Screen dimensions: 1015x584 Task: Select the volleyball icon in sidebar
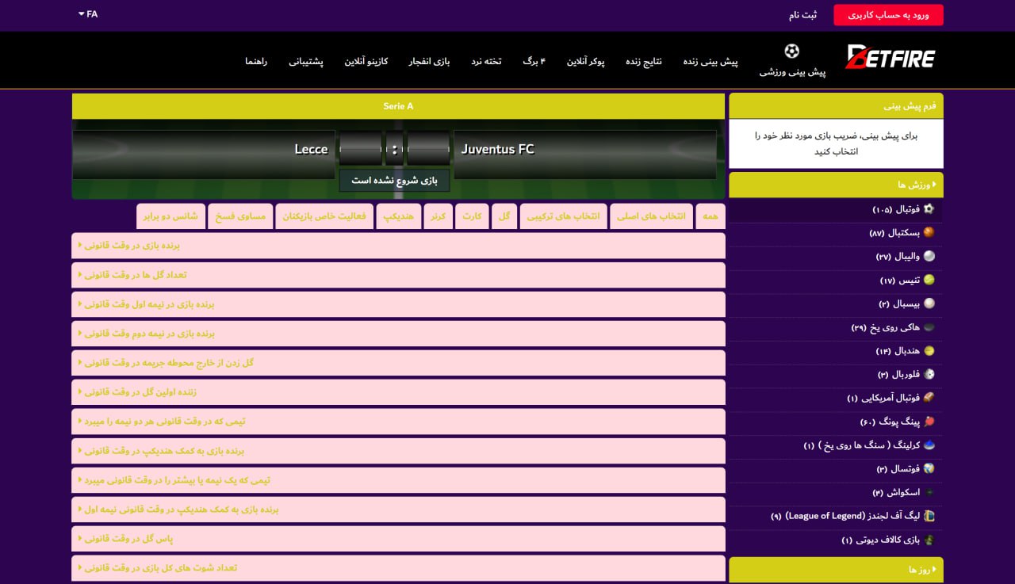[x=929, y=257]
